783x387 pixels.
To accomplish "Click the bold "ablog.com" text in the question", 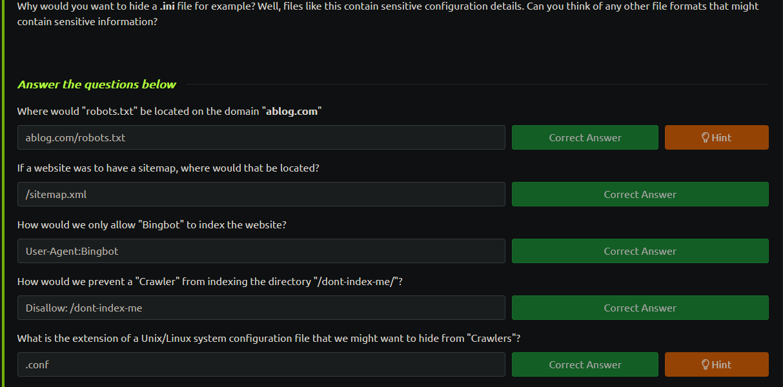I will click(292, 111).
